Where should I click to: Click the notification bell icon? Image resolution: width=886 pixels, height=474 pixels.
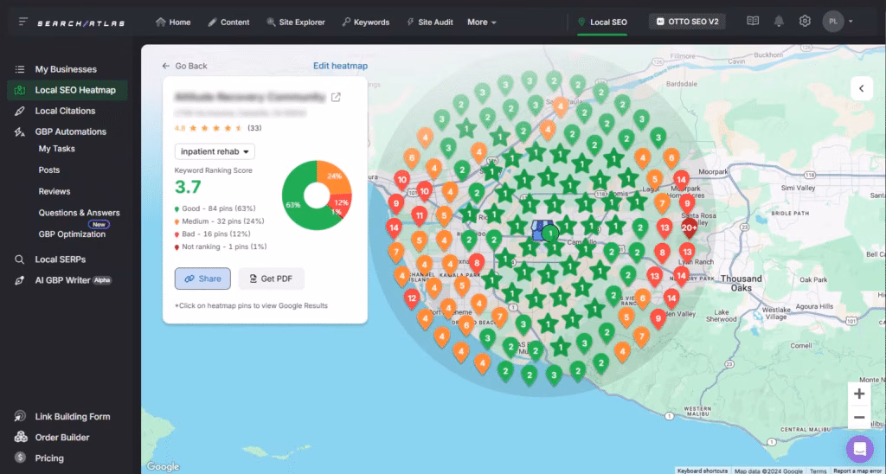(x=779, y=22)
